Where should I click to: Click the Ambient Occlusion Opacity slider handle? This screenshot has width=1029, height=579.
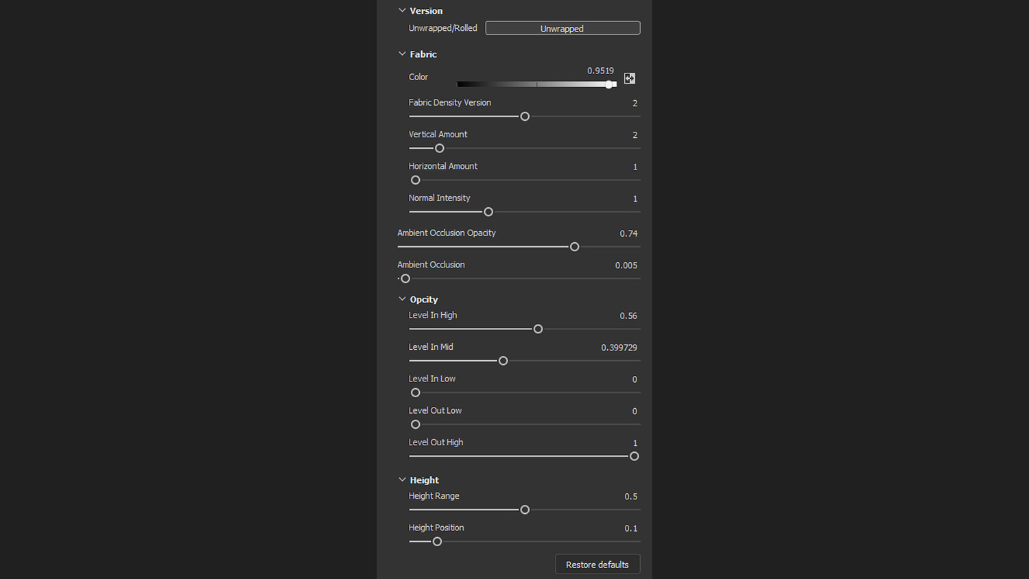575,247
